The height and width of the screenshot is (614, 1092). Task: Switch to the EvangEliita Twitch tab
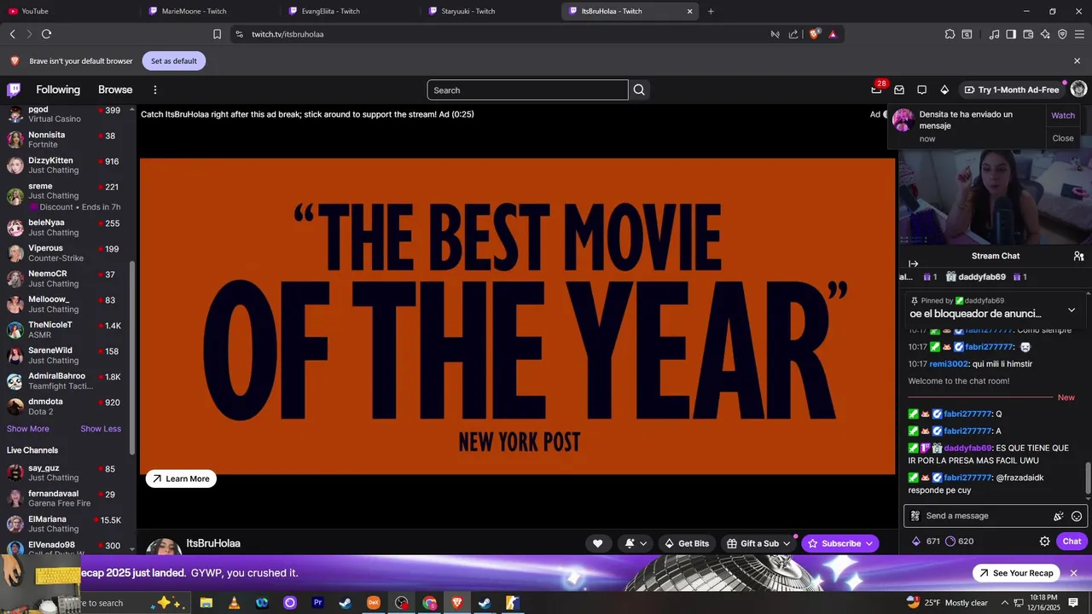click(x=350, y=11)
